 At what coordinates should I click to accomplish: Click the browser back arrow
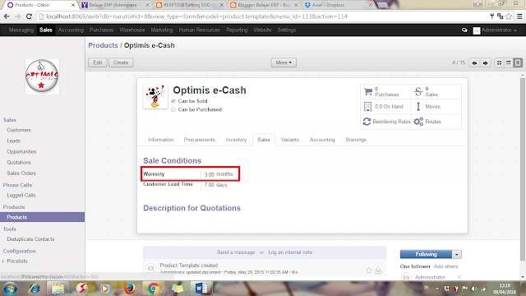7,16
